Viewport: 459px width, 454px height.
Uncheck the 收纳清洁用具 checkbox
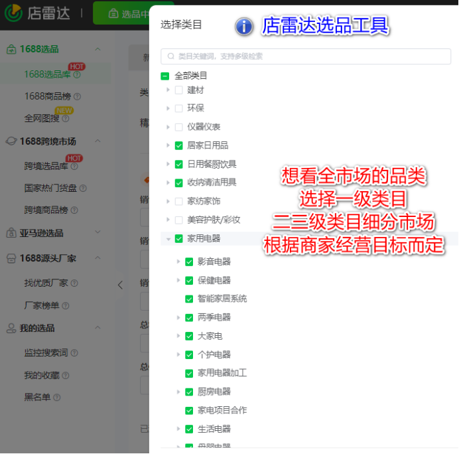pos(179,183)
